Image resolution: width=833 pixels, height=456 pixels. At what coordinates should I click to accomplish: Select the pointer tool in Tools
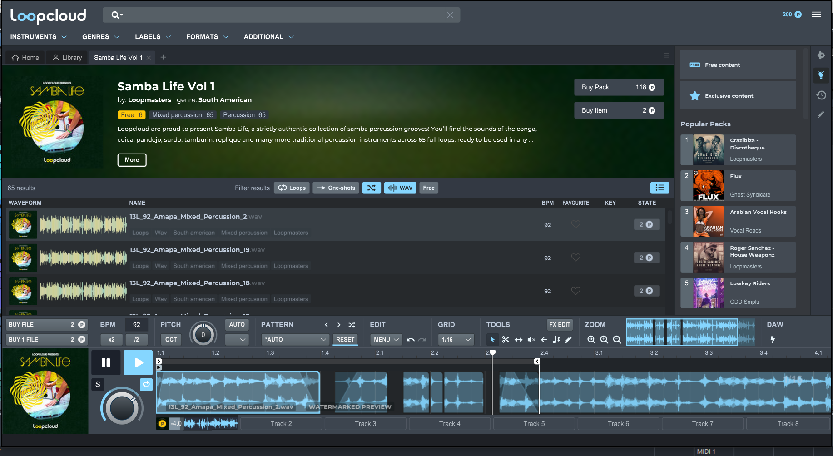pyautogui.click(x=492, y=339)
